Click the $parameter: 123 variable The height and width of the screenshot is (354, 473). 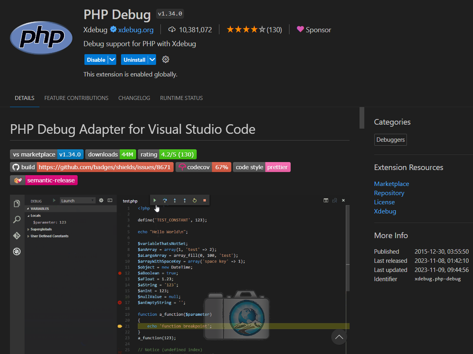(x=49, y=223)
